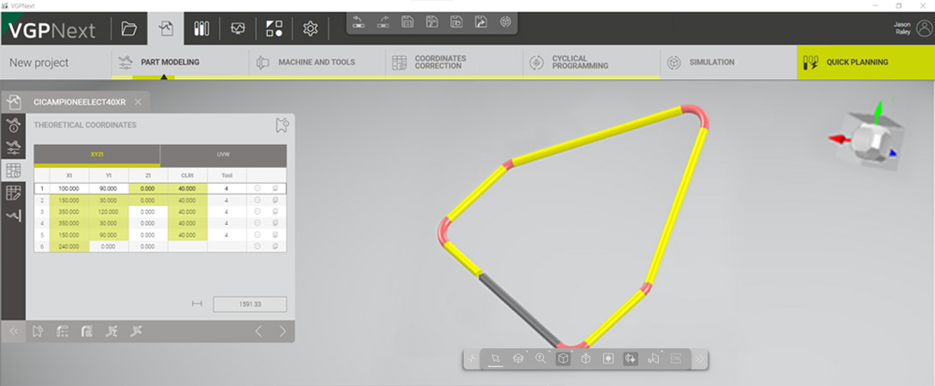
Task: Collapse the side panel with double-left chevron
Action: pyautogui.click(x=13, y=331)
